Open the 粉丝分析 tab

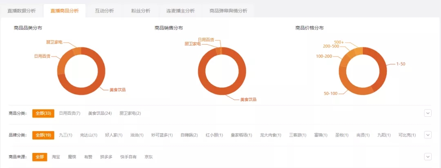point(140,11)
